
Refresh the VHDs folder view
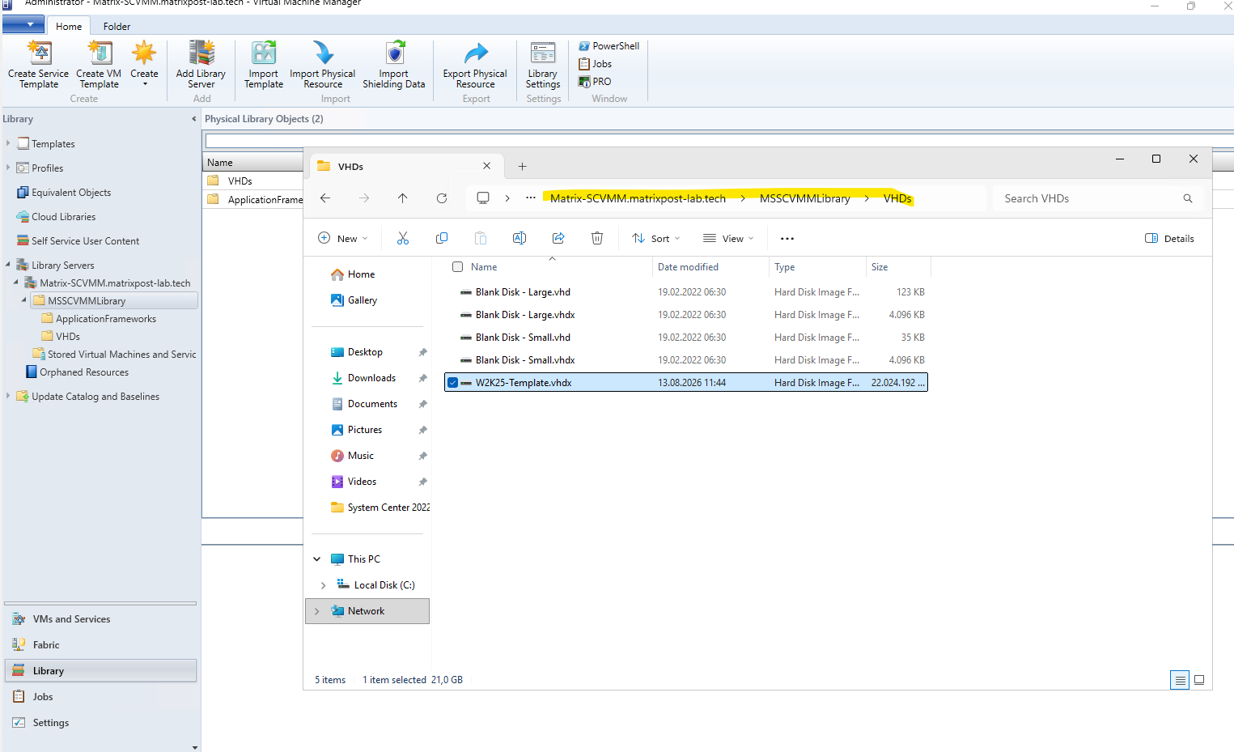coord(442,198)
